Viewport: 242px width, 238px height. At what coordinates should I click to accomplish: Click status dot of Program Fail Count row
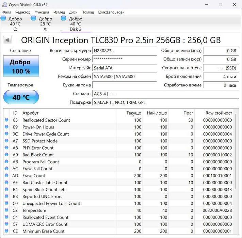(x=6, y=161)
